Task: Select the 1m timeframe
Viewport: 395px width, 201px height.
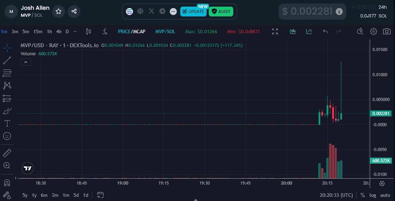Action: tap(4, 31)
